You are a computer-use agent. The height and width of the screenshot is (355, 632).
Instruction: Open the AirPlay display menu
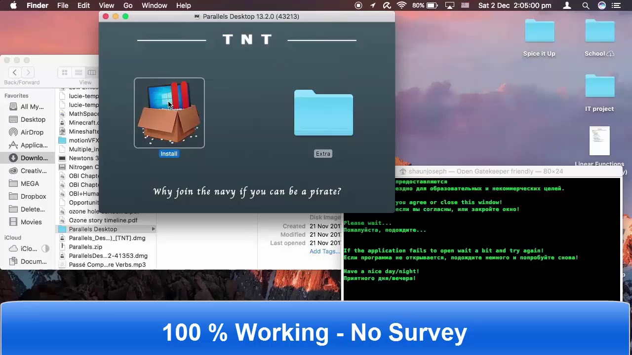click(x=450, y=5)
